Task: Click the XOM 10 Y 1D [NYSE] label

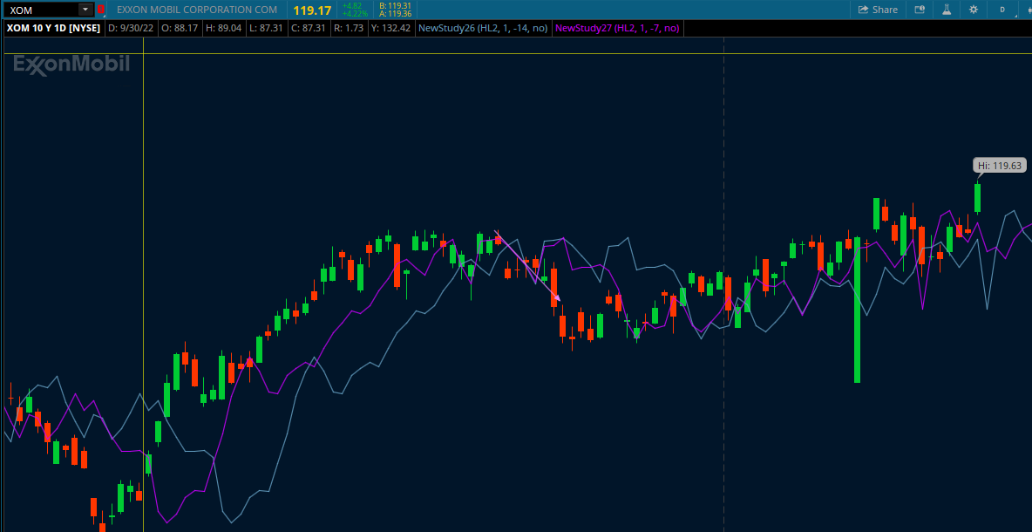Action: click(53, 28)
